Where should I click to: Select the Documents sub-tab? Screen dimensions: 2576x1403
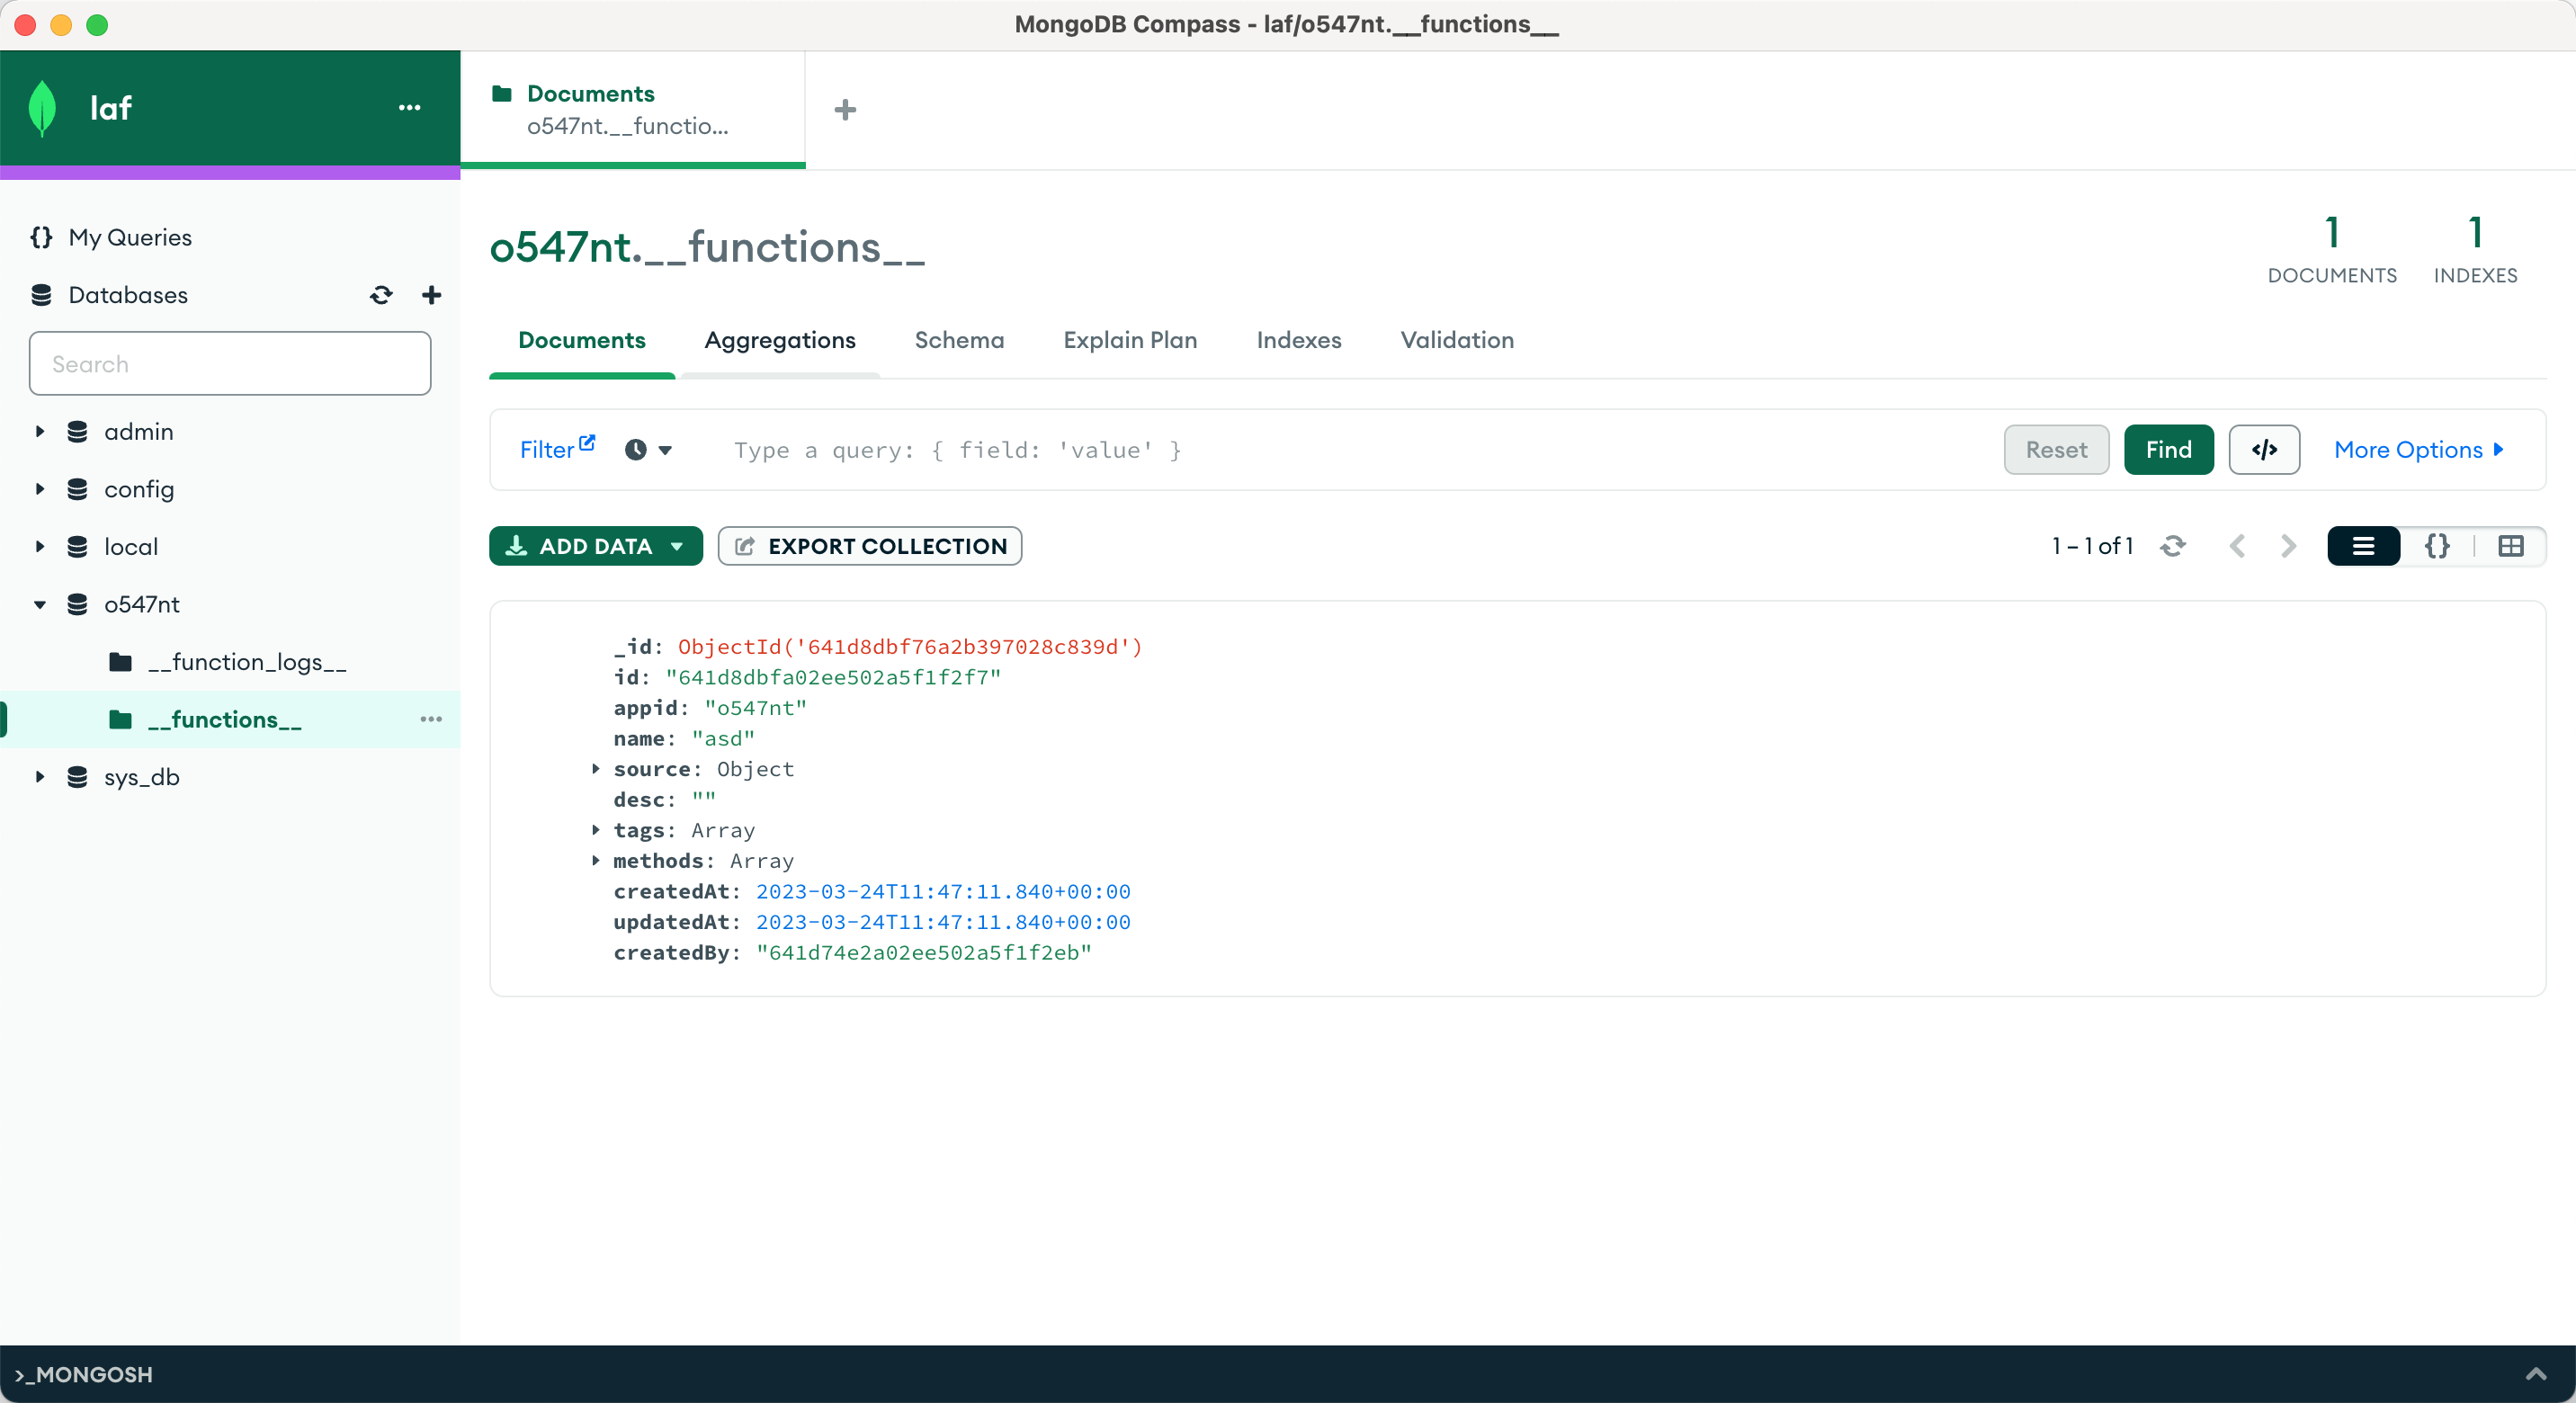click(582, 341)
